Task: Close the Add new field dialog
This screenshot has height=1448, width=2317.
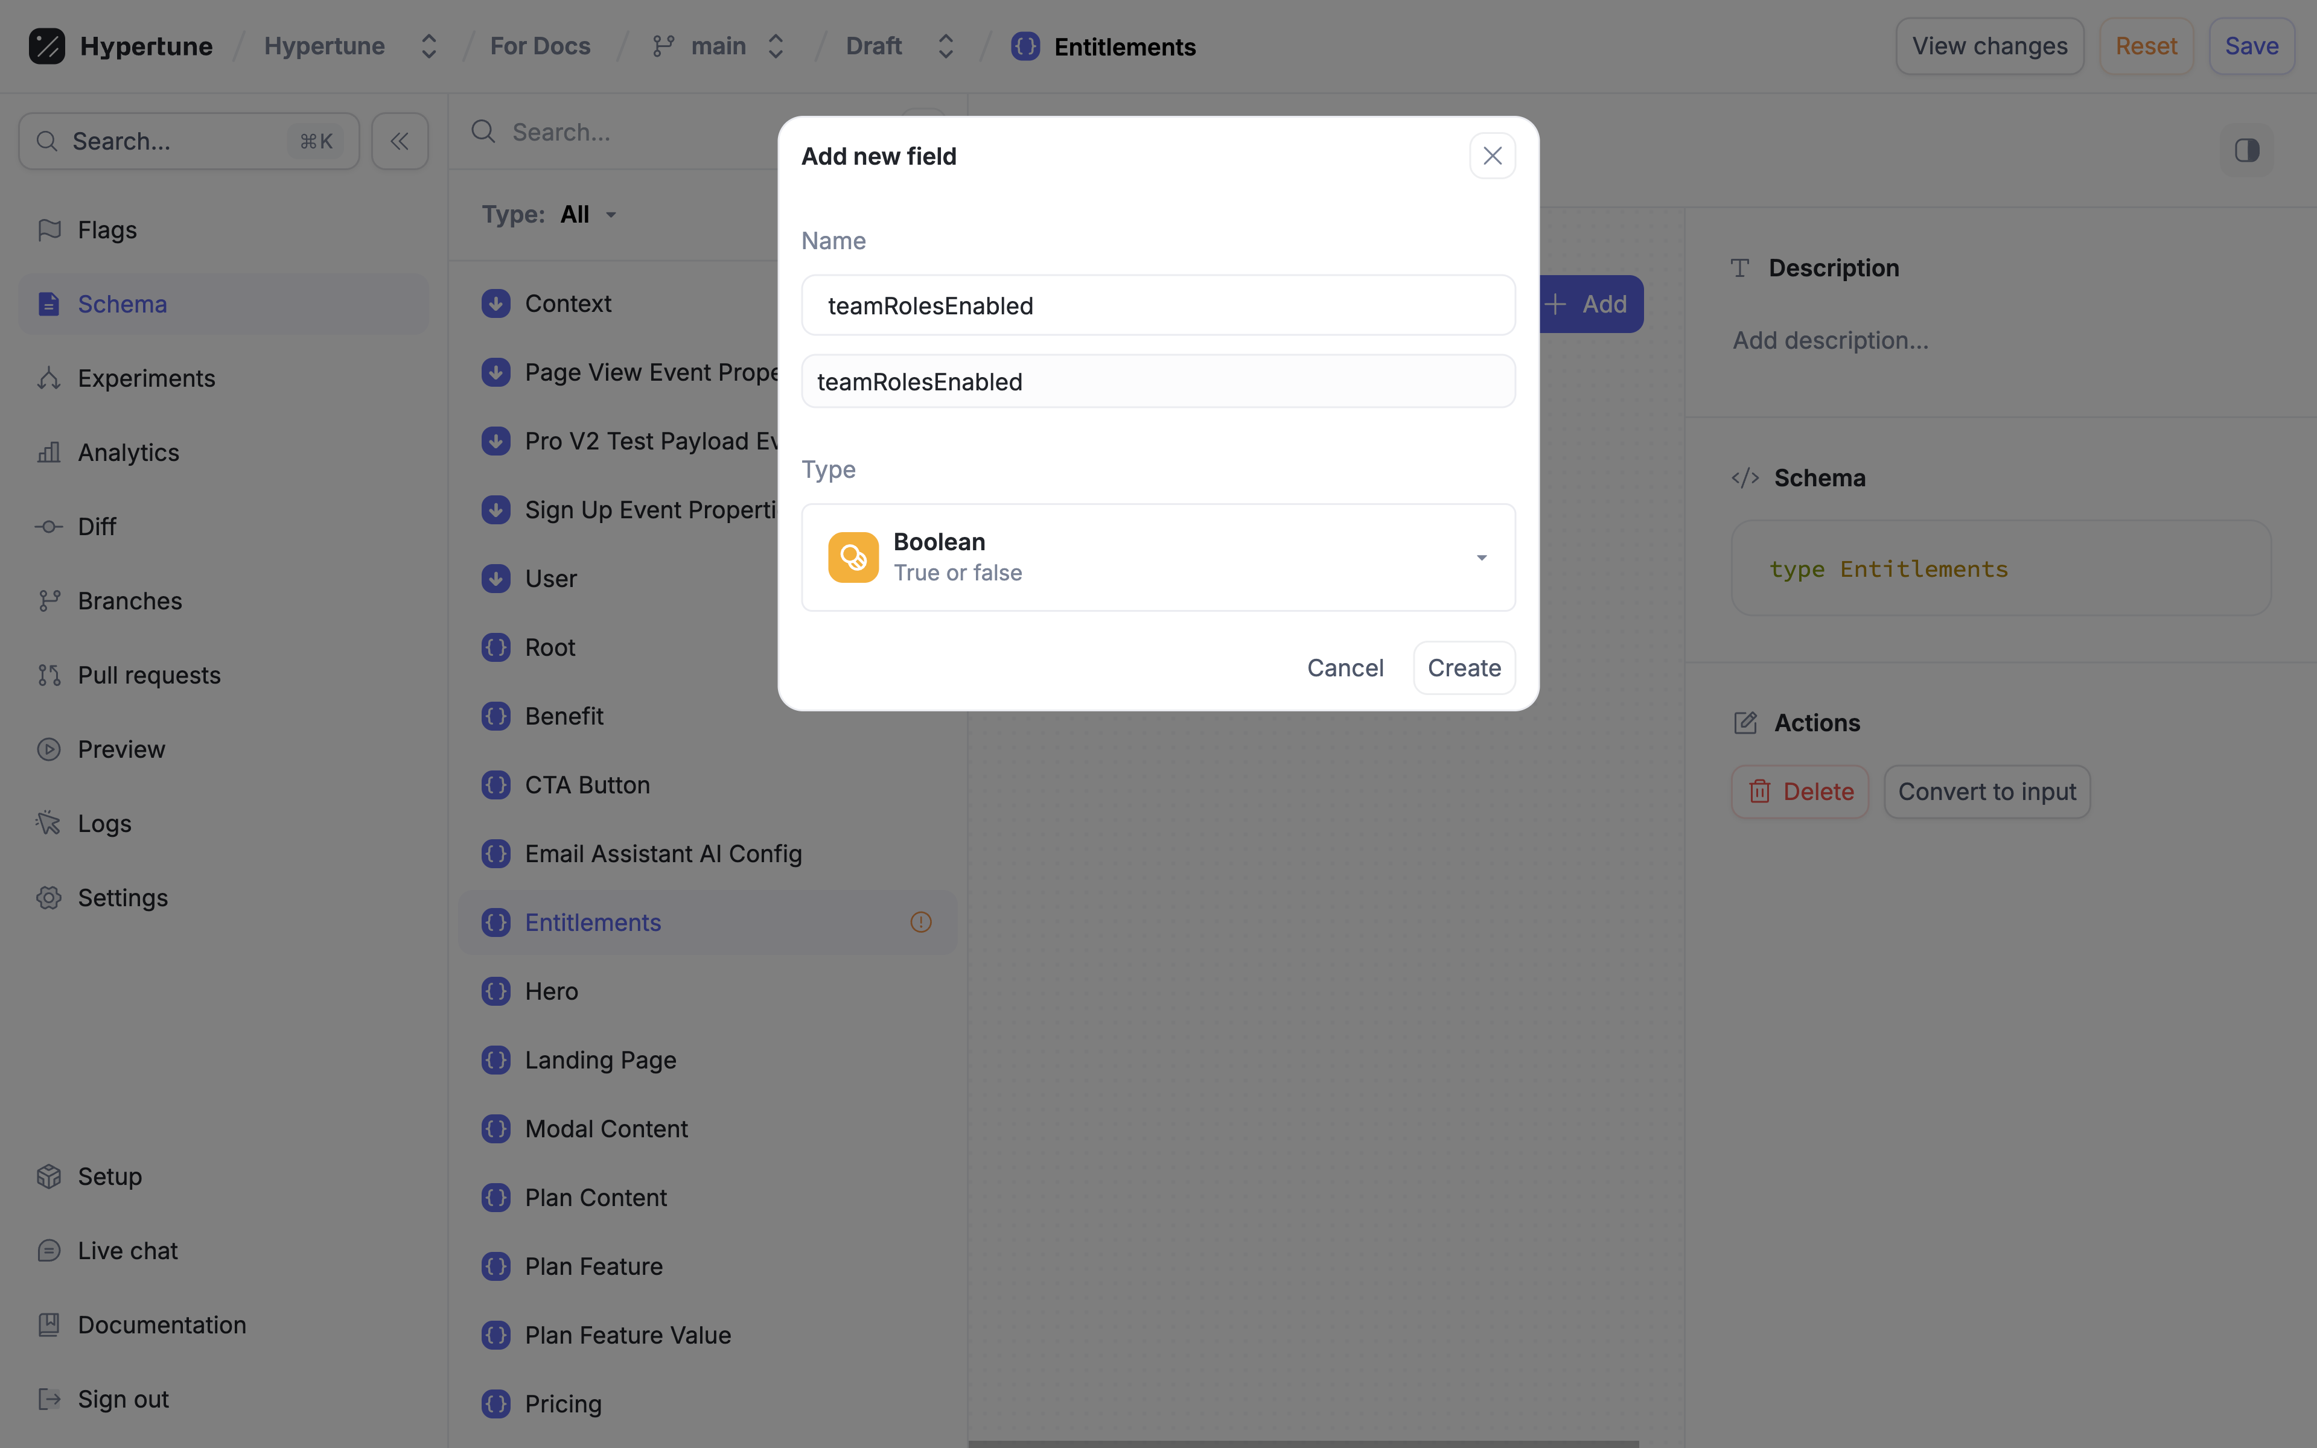Action: [1491, 156]
